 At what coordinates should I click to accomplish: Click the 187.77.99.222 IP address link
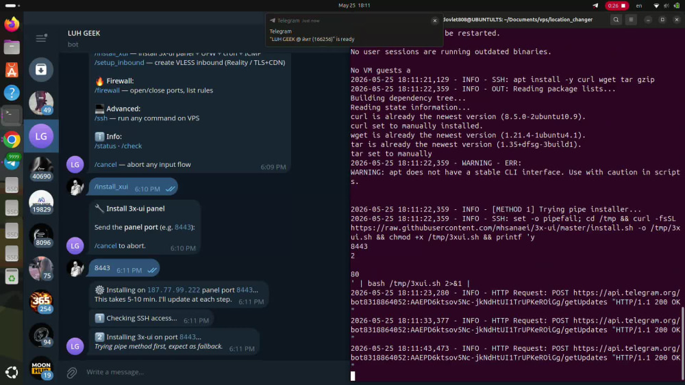173,290
